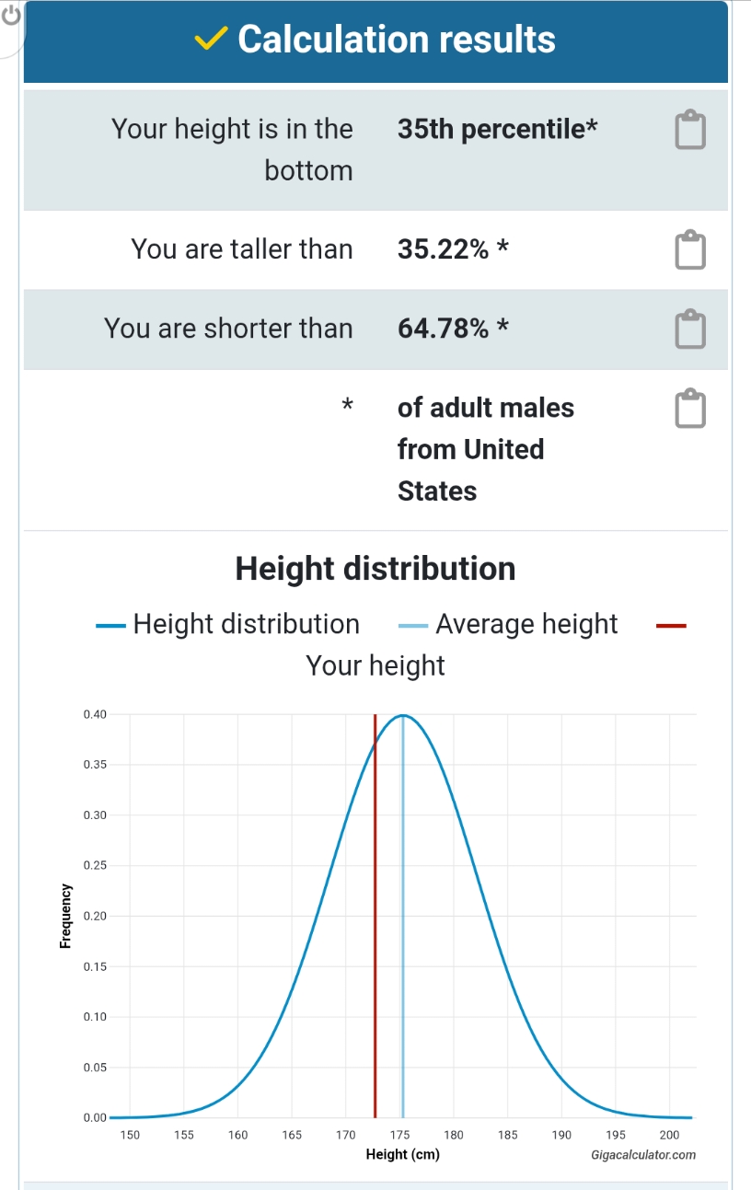Click the You are taller than label

[242, 249]
